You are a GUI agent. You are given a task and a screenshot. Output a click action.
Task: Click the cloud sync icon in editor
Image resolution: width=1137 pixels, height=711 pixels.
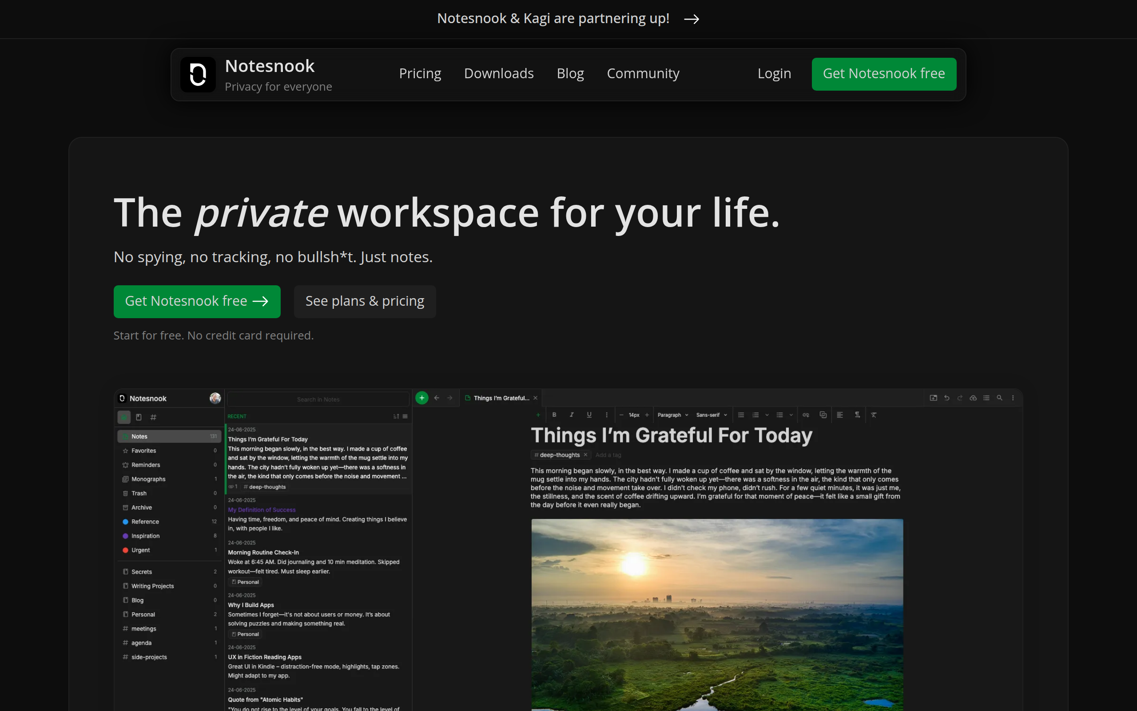pos(973,398)
